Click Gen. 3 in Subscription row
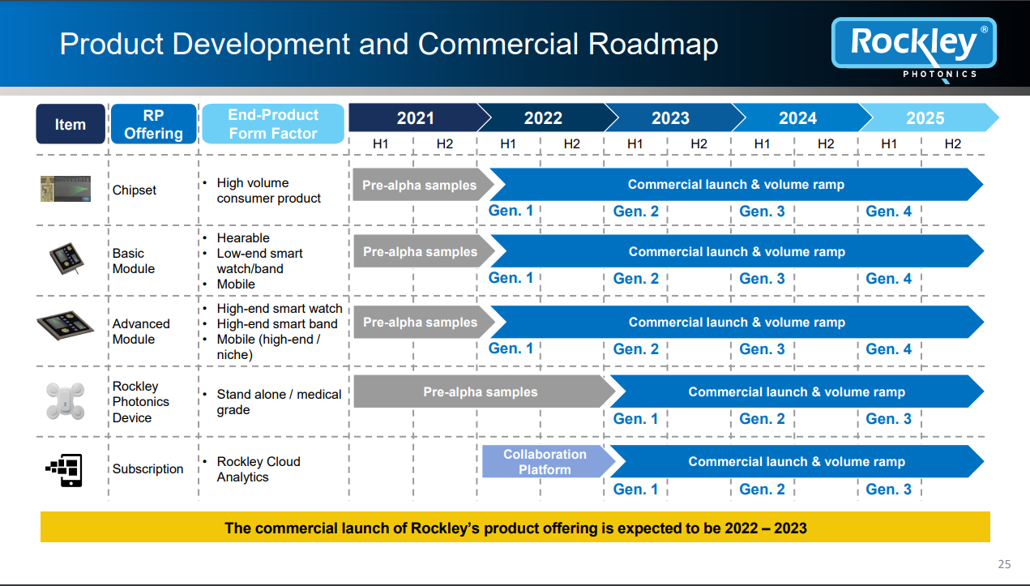The image size is (1030, 586). (889, 489)
